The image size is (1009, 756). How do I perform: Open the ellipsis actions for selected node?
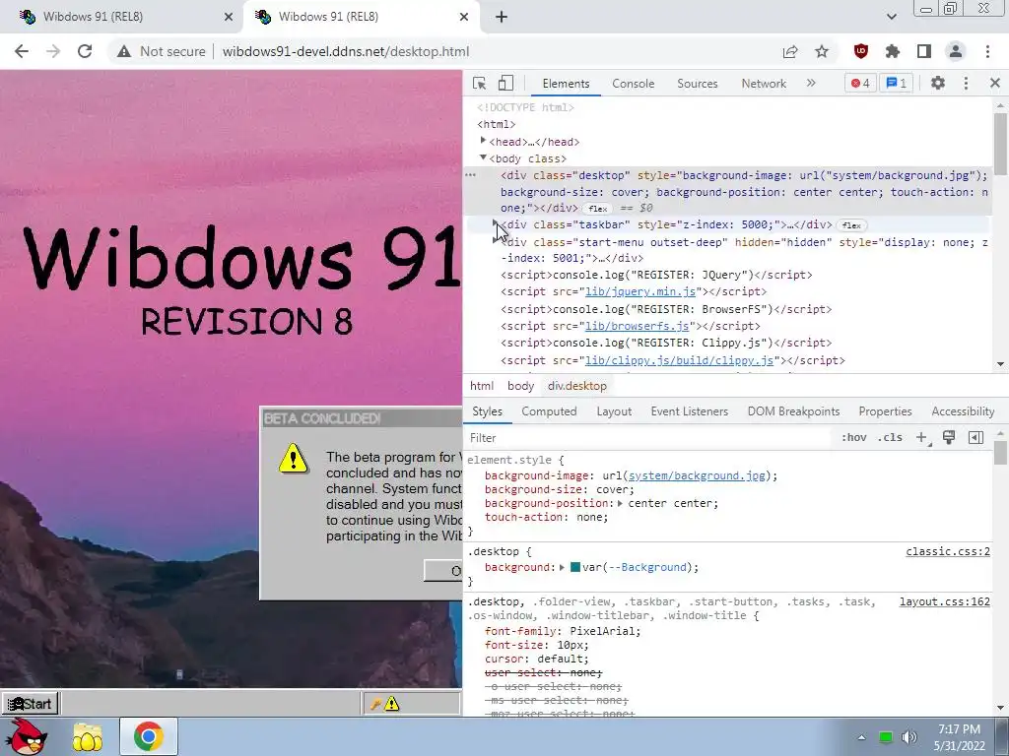click(470, 175)
